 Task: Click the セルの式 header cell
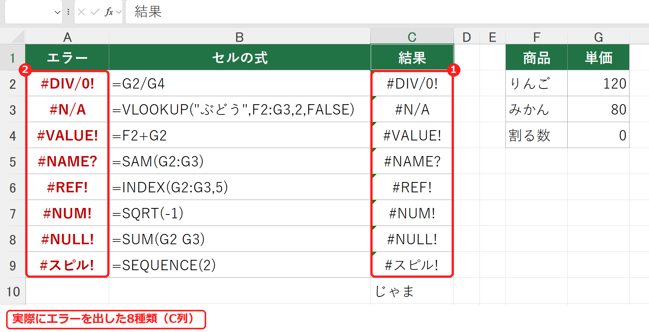tap(240, 58)
